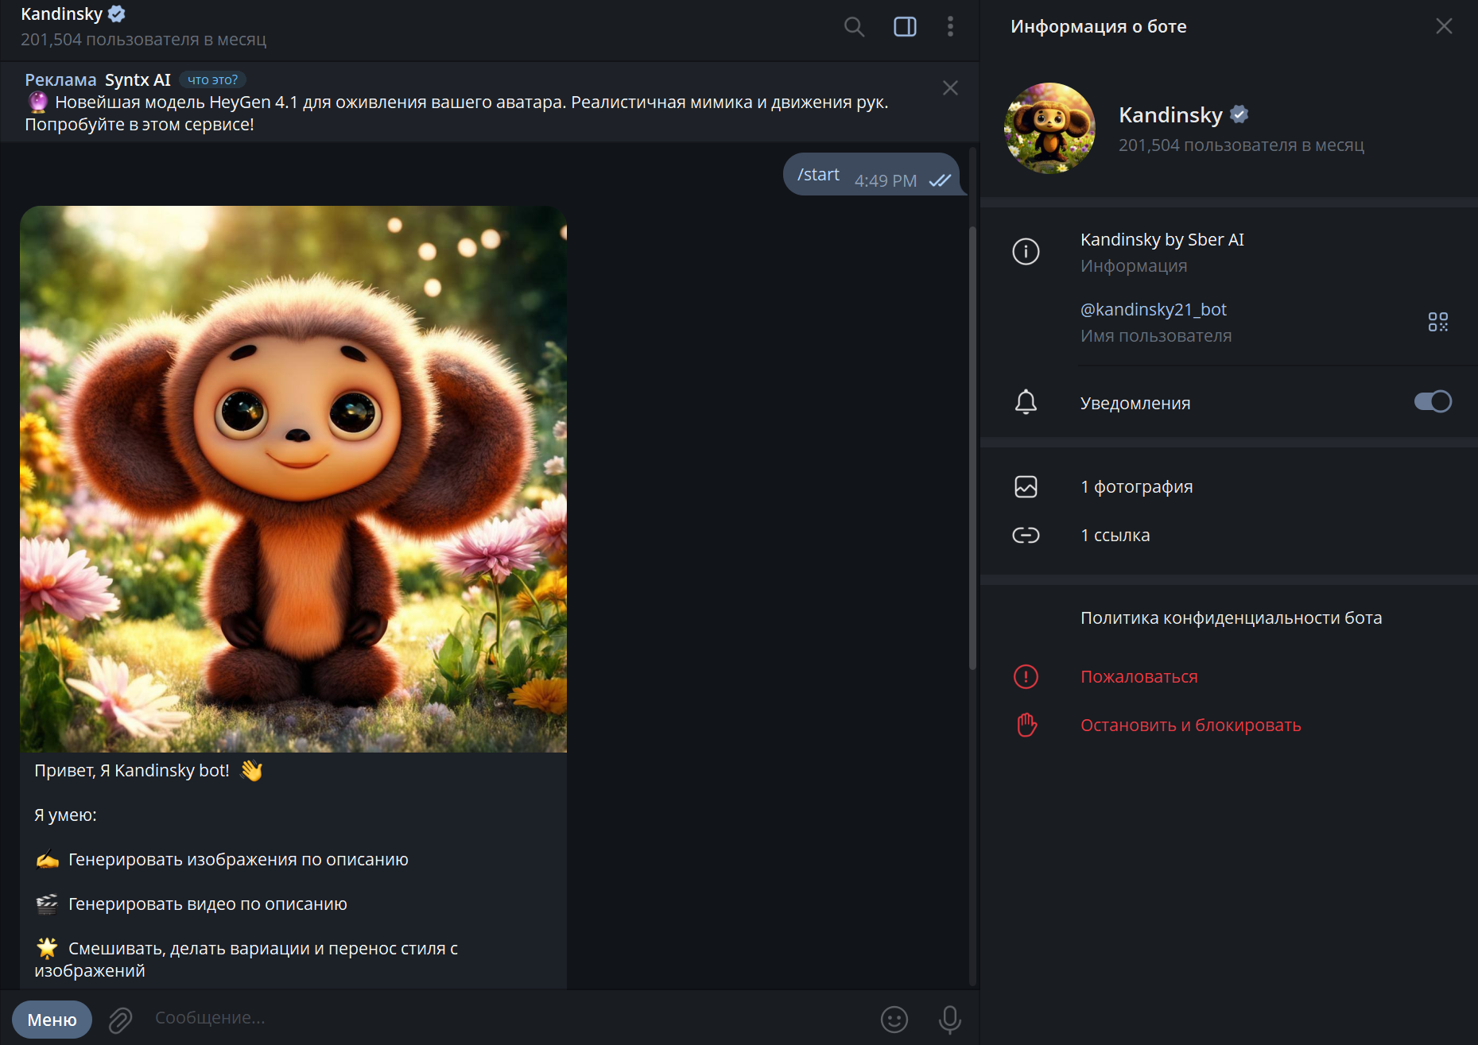
Task: Click the double-check read receipt icon
Action: tap(940, 180)
